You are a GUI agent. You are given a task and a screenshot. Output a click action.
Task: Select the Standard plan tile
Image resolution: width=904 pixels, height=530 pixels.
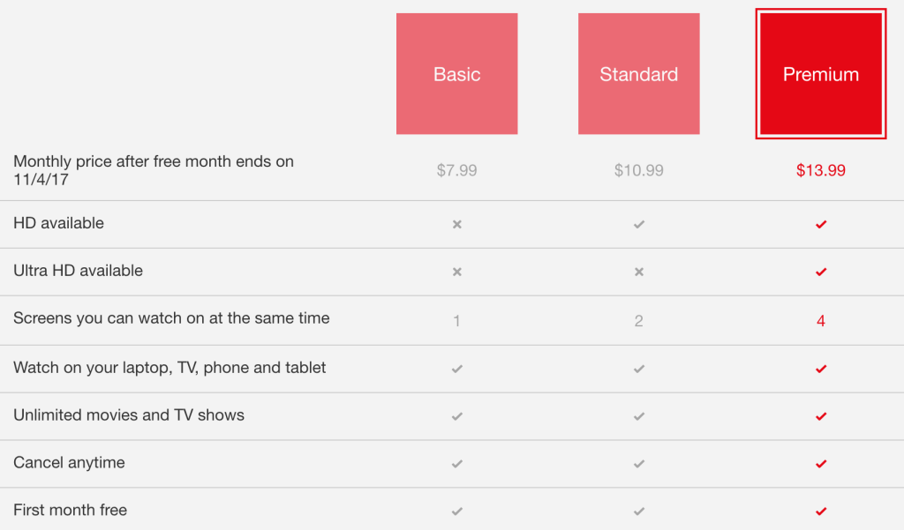pos(638,74)
